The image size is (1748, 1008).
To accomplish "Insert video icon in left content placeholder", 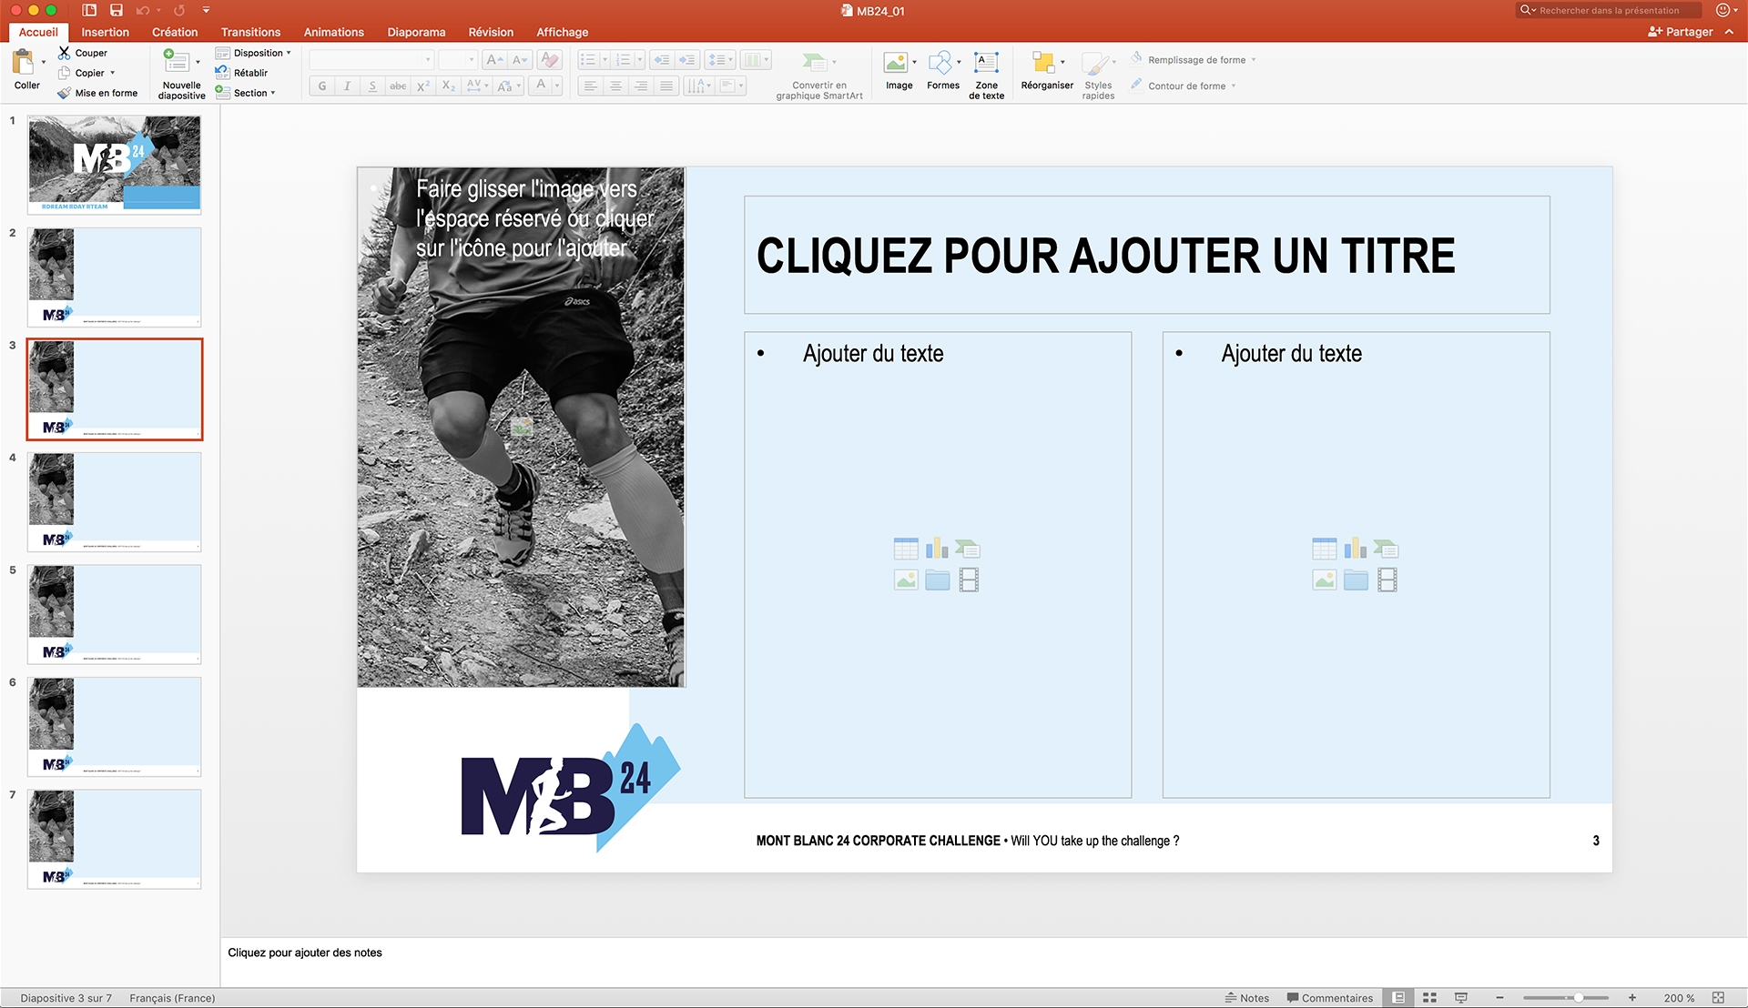I will (x=969, y=580).
